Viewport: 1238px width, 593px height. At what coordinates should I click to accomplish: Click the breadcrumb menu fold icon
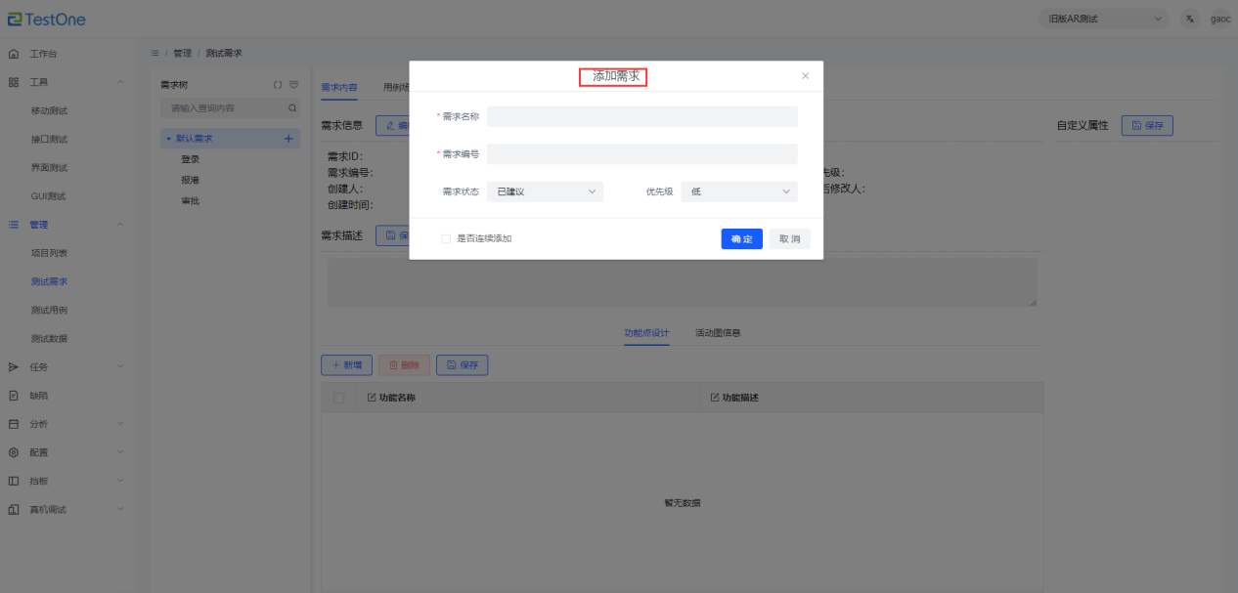[x=155, y=53]
